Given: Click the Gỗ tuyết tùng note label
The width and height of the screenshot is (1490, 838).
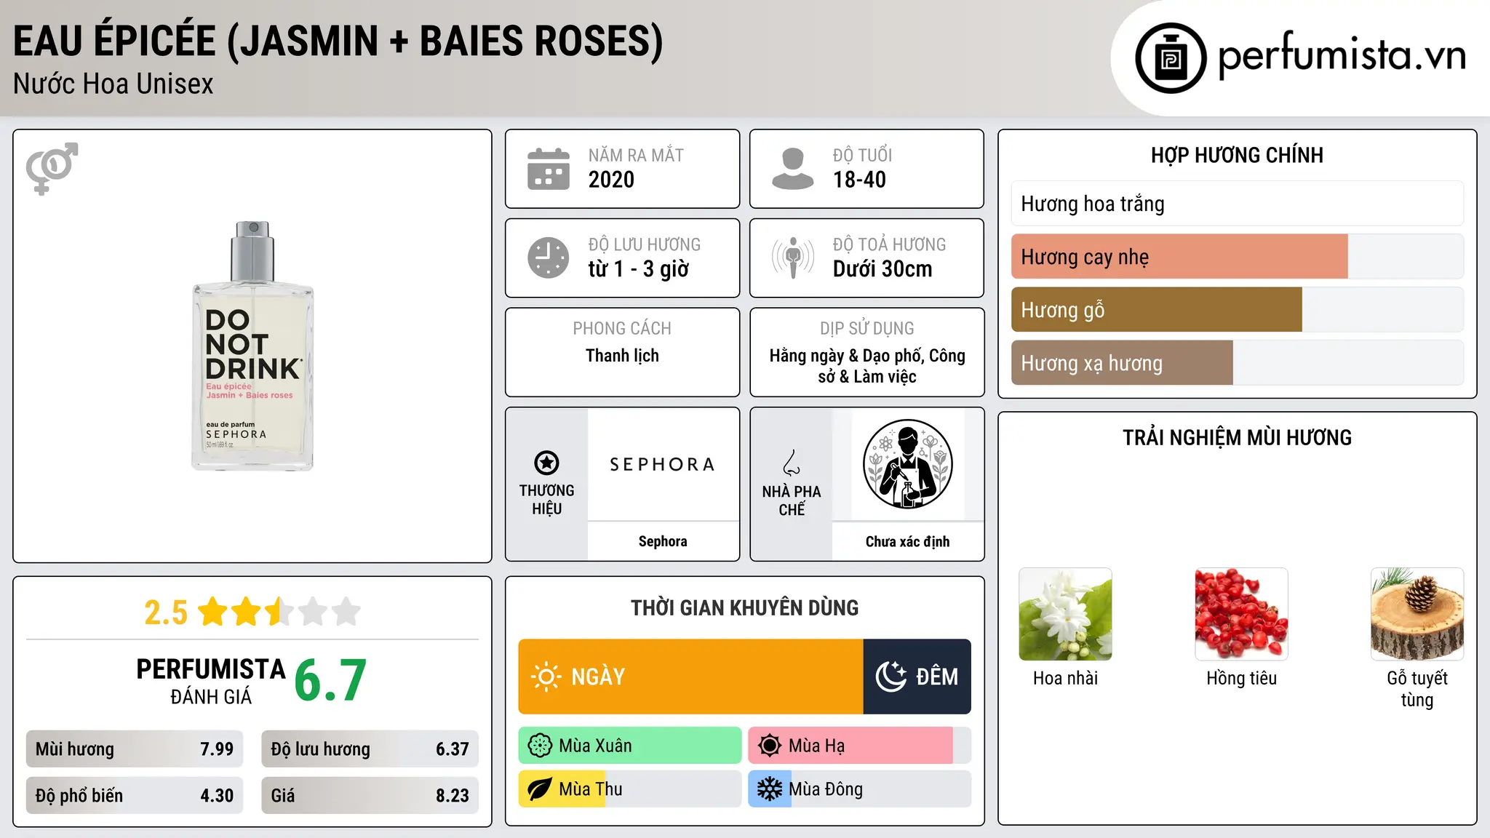Looking at the screenshot, I should tap(1417, 689).
